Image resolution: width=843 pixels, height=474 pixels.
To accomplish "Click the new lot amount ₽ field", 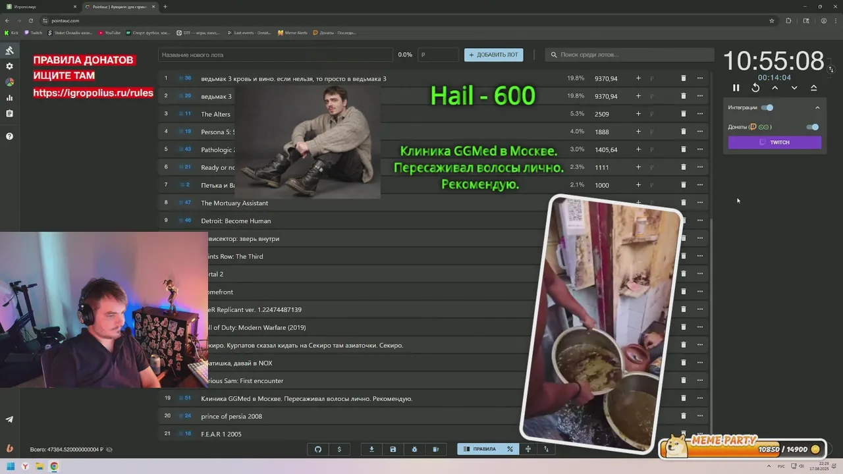I will pyautogui.click(x=438, y=55).
